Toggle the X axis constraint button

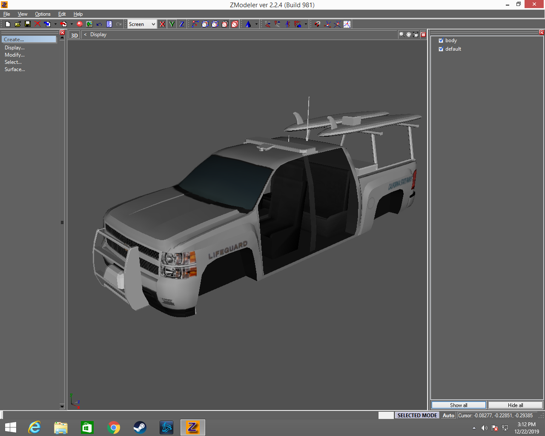(162, 24)
